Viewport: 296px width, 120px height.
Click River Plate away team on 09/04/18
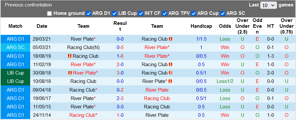(x=157, y=90)
